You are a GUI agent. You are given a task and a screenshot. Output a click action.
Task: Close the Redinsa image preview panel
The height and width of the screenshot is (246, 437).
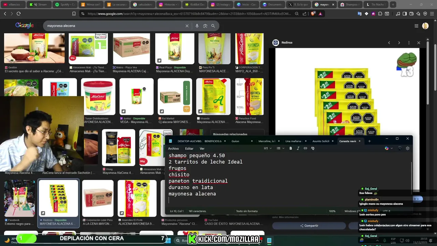click(x=419, y=43)
